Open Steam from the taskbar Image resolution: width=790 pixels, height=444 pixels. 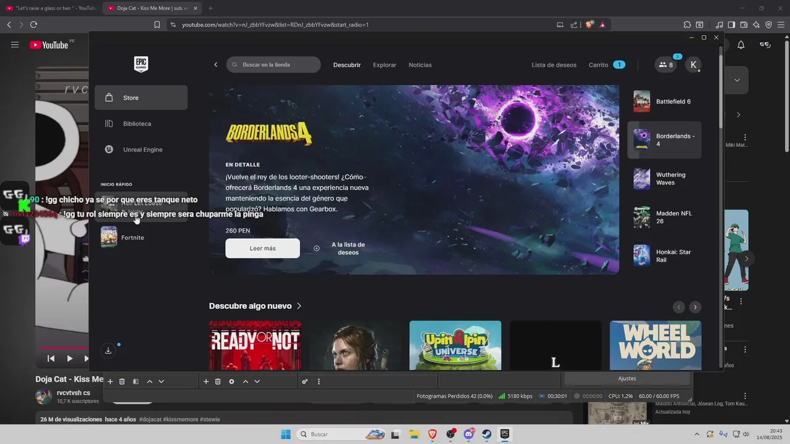[487, 434]
